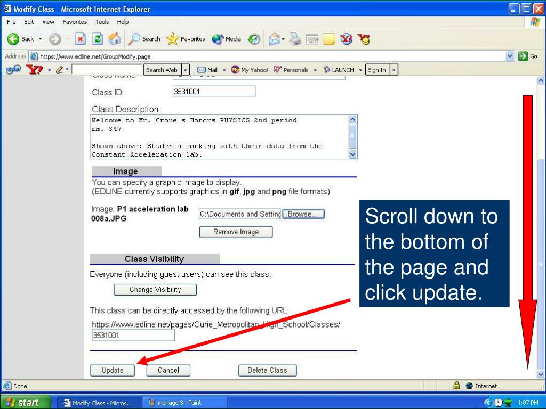Click the Change Visibility button
The image size is (546, 409).
[155, 290]
